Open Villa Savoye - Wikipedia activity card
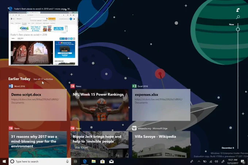248x165 pixels. (x=161, y=144)
